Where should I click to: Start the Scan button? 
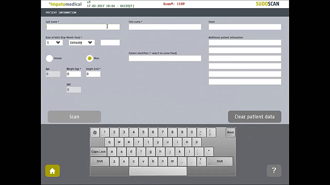pyautogui.click(x=74, y=117)
